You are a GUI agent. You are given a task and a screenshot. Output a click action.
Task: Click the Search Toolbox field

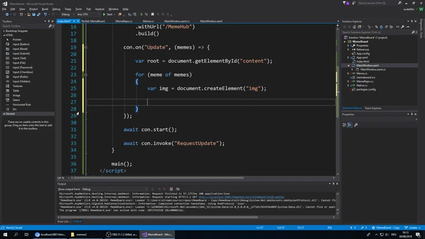click(x=24, y=26)
